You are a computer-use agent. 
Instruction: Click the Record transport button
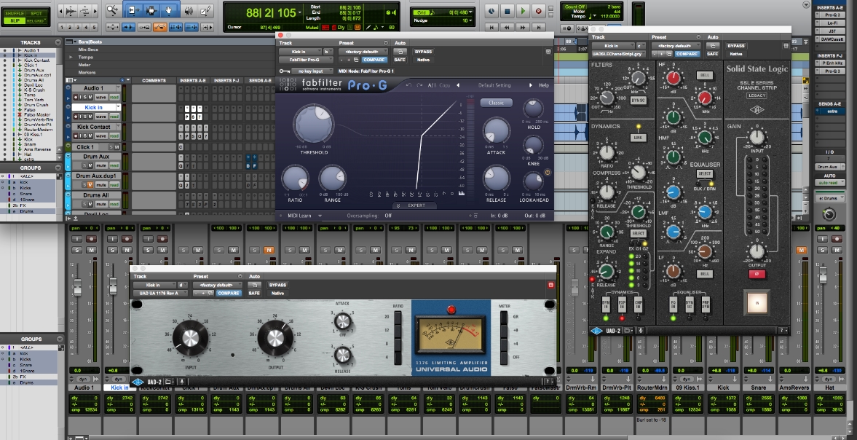(538, 10)
